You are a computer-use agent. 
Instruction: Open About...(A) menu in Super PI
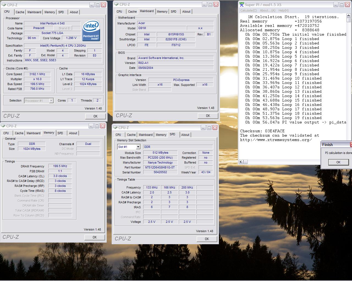tap(268, 10)
